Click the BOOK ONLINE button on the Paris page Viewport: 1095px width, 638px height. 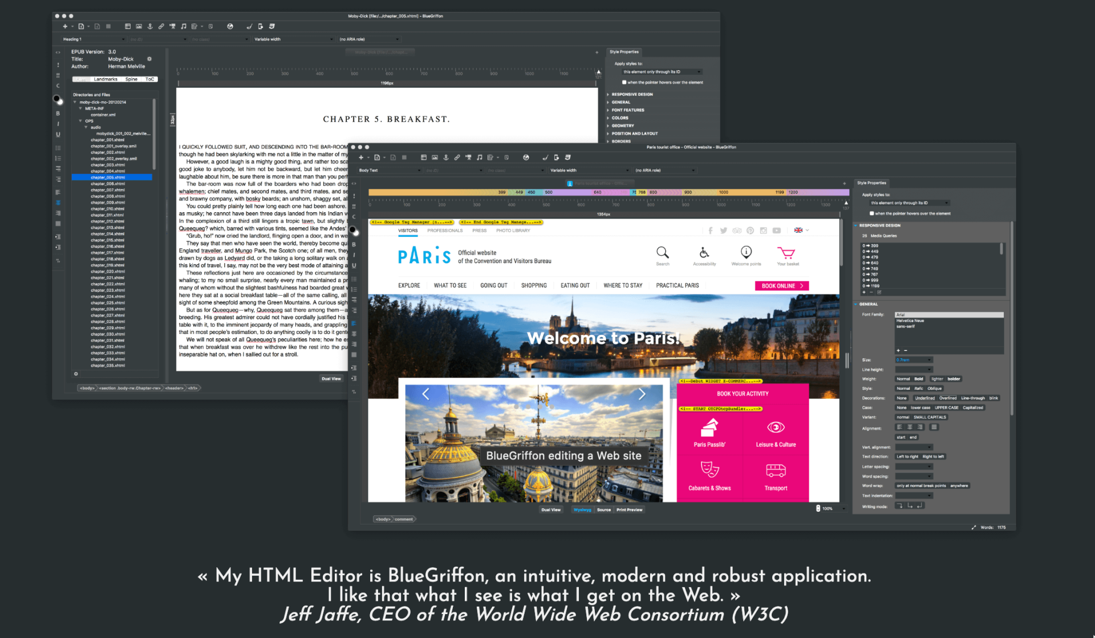781,285
